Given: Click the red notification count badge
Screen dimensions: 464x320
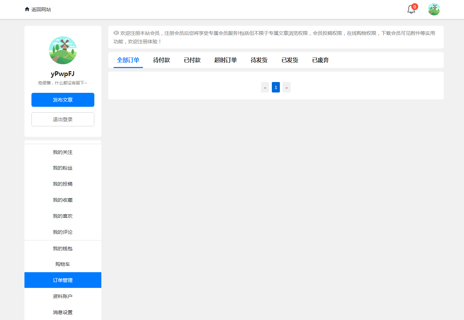Looking at the screenshot, I should point(415,7).
